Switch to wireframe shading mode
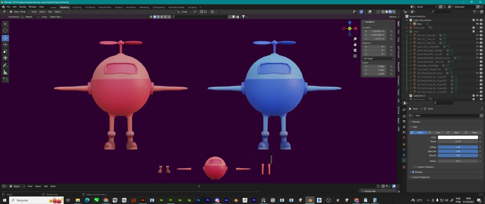The height and width of the screenshot is (204, 485). coord(383,12)
